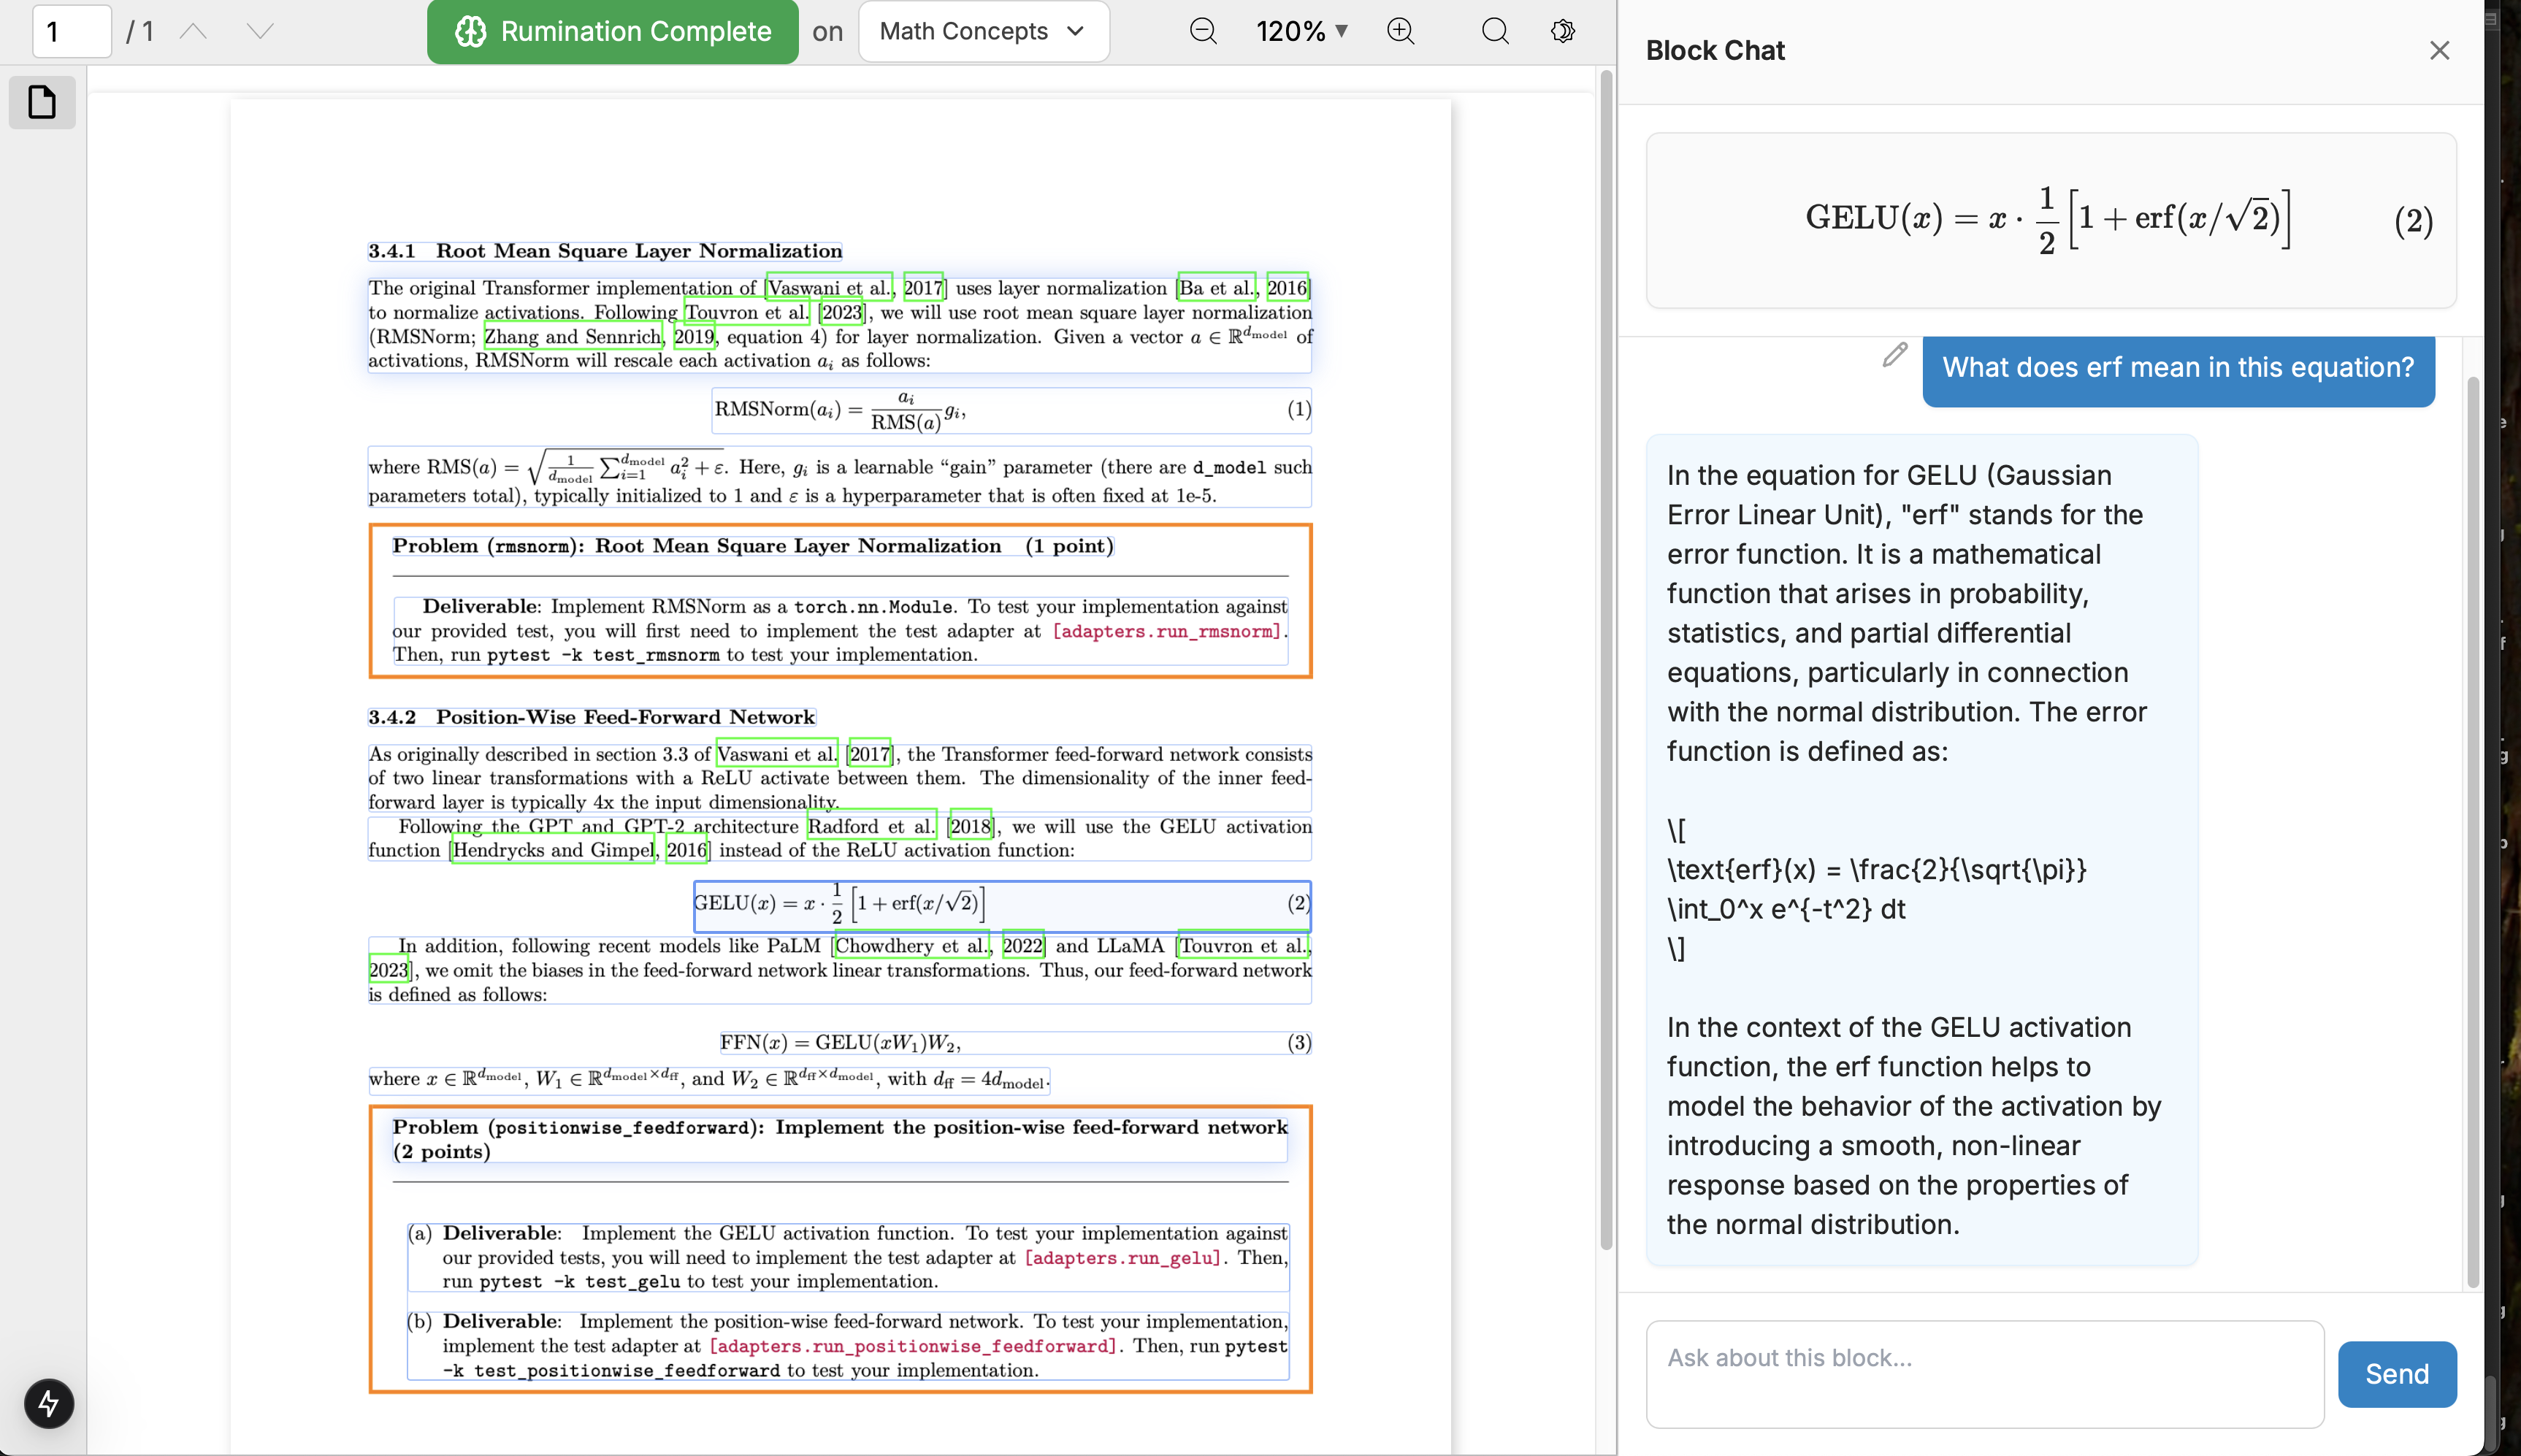Click the Rumination Complete button
This screenshot has width=2521, height=1456.
(613, 31)
